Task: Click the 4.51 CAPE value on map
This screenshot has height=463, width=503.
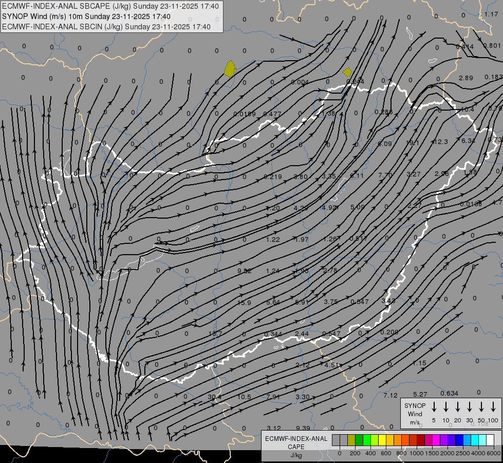Action: pos(331,365)
